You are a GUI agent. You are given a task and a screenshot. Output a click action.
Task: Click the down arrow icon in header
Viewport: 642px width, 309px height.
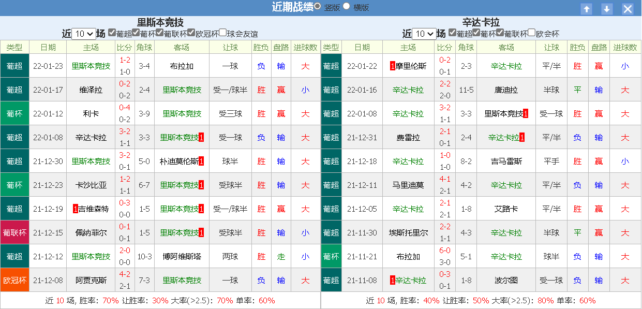607,9
